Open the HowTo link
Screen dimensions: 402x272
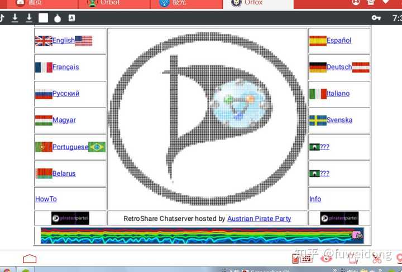click(46, 199)
